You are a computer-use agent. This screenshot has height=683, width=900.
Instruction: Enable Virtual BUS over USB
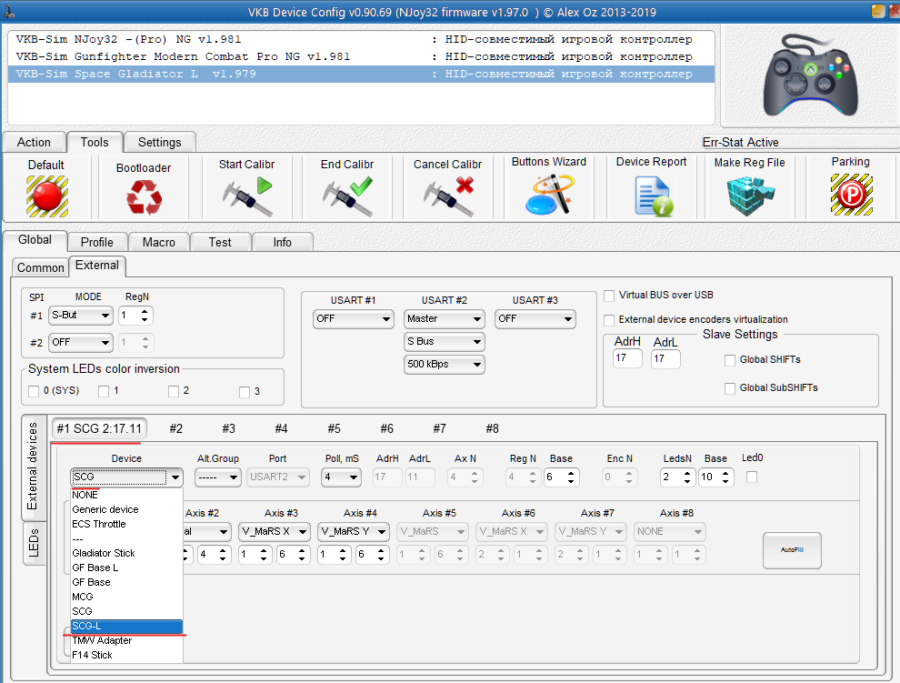609,296
